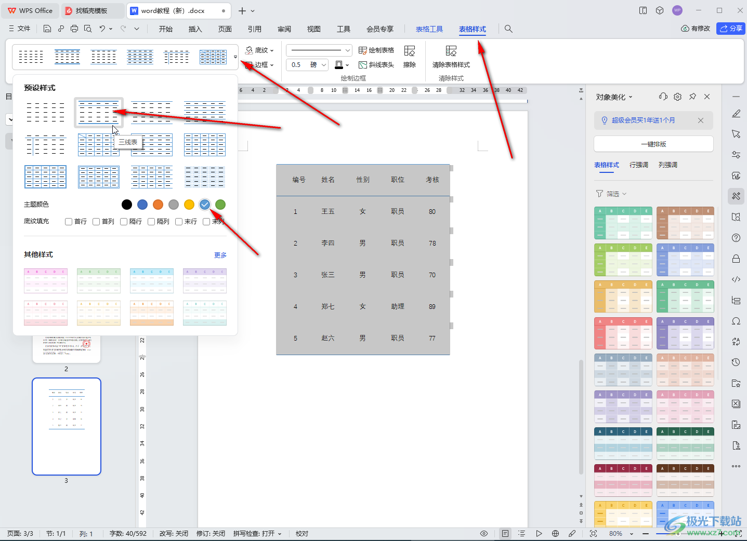Click the page layout view icon

click(x=505, y=534)
